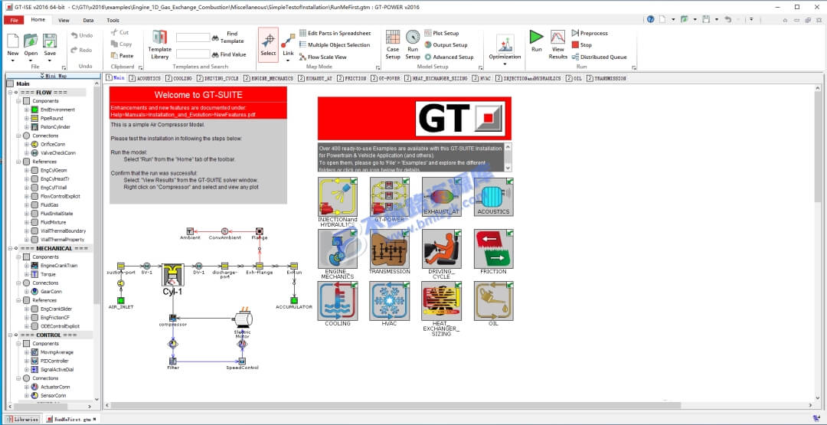This screenshot has width=827, height=425.
Task: Open the GT-POWER example icon
Action: (389, 197)
